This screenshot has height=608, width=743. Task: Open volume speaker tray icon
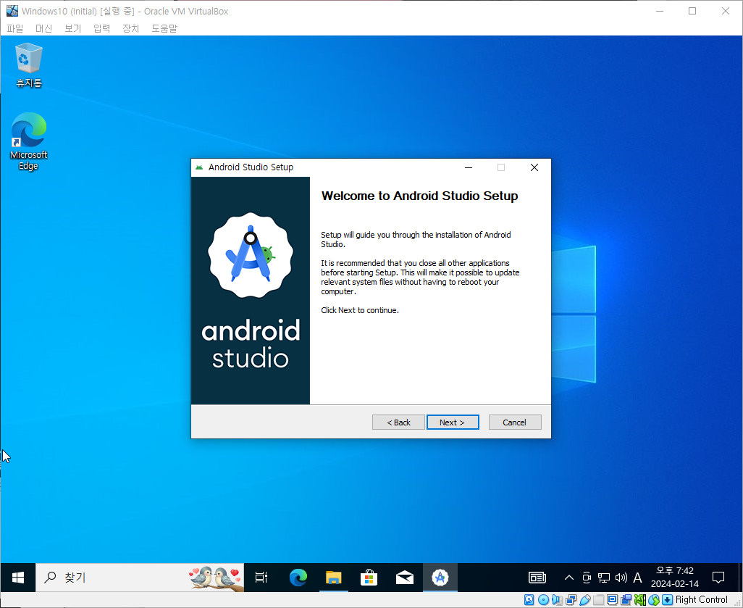click(621, 577)
